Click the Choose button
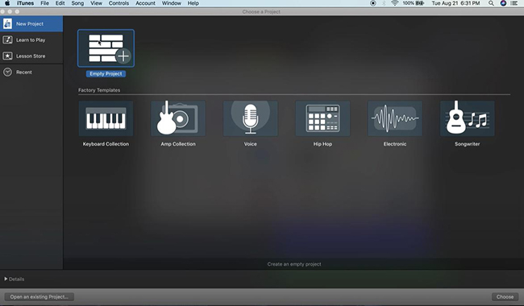This screenshot has height=306, width=524. [x=505, y=296]
